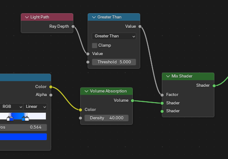
Task: Click Greater Than Value output socket
Action: tap(140, 26)
